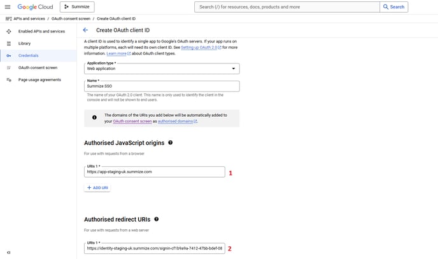Collapse the left sidebar panel
This screenshot has height=259, width=438.
pyautogui.click(x=8, y=252)
